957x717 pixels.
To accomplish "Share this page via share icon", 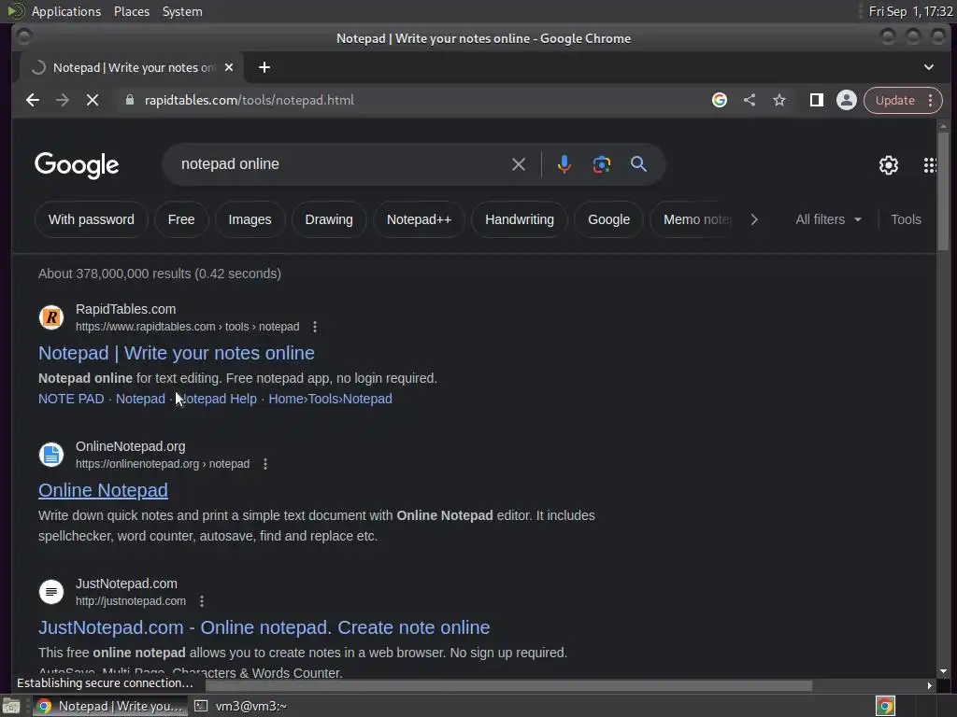I will point(750,100).
